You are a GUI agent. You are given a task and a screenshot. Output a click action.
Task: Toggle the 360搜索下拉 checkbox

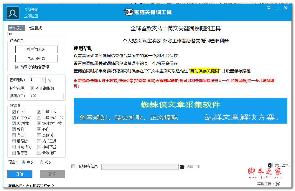(x=39, y=123)
